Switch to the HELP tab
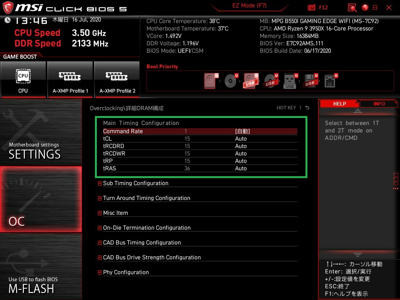 pyautogui.click(x=339, y=104)
